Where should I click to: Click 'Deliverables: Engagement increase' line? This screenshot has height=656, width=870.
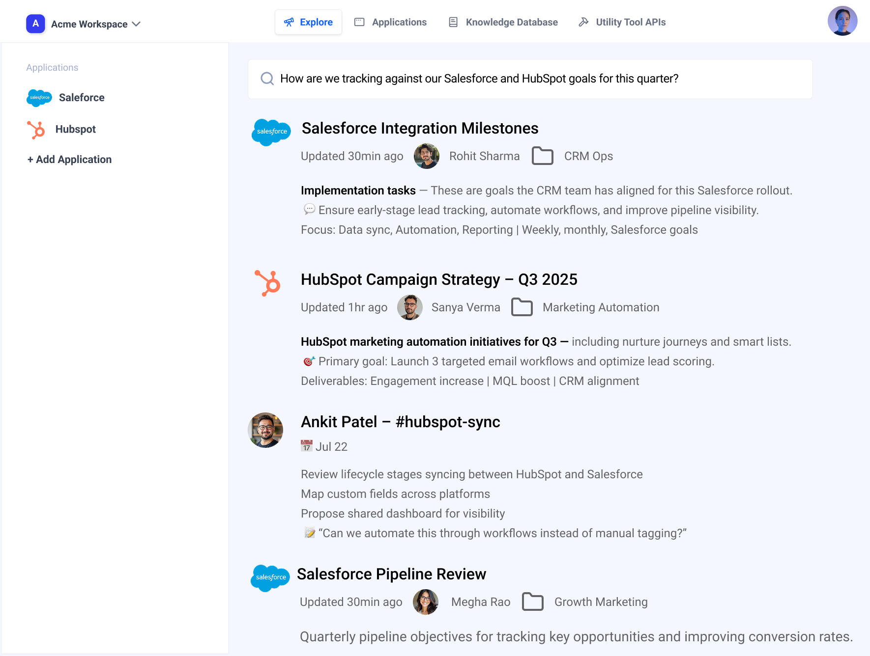click(470, 381)
